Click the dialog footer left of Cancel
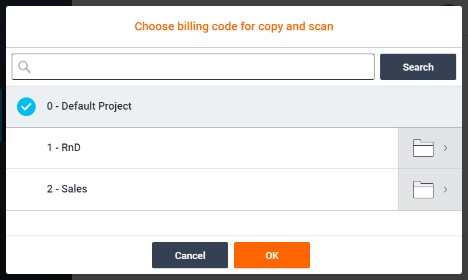Image resolution: width=468 pixels, height=280 pixels. click(76, 256)
